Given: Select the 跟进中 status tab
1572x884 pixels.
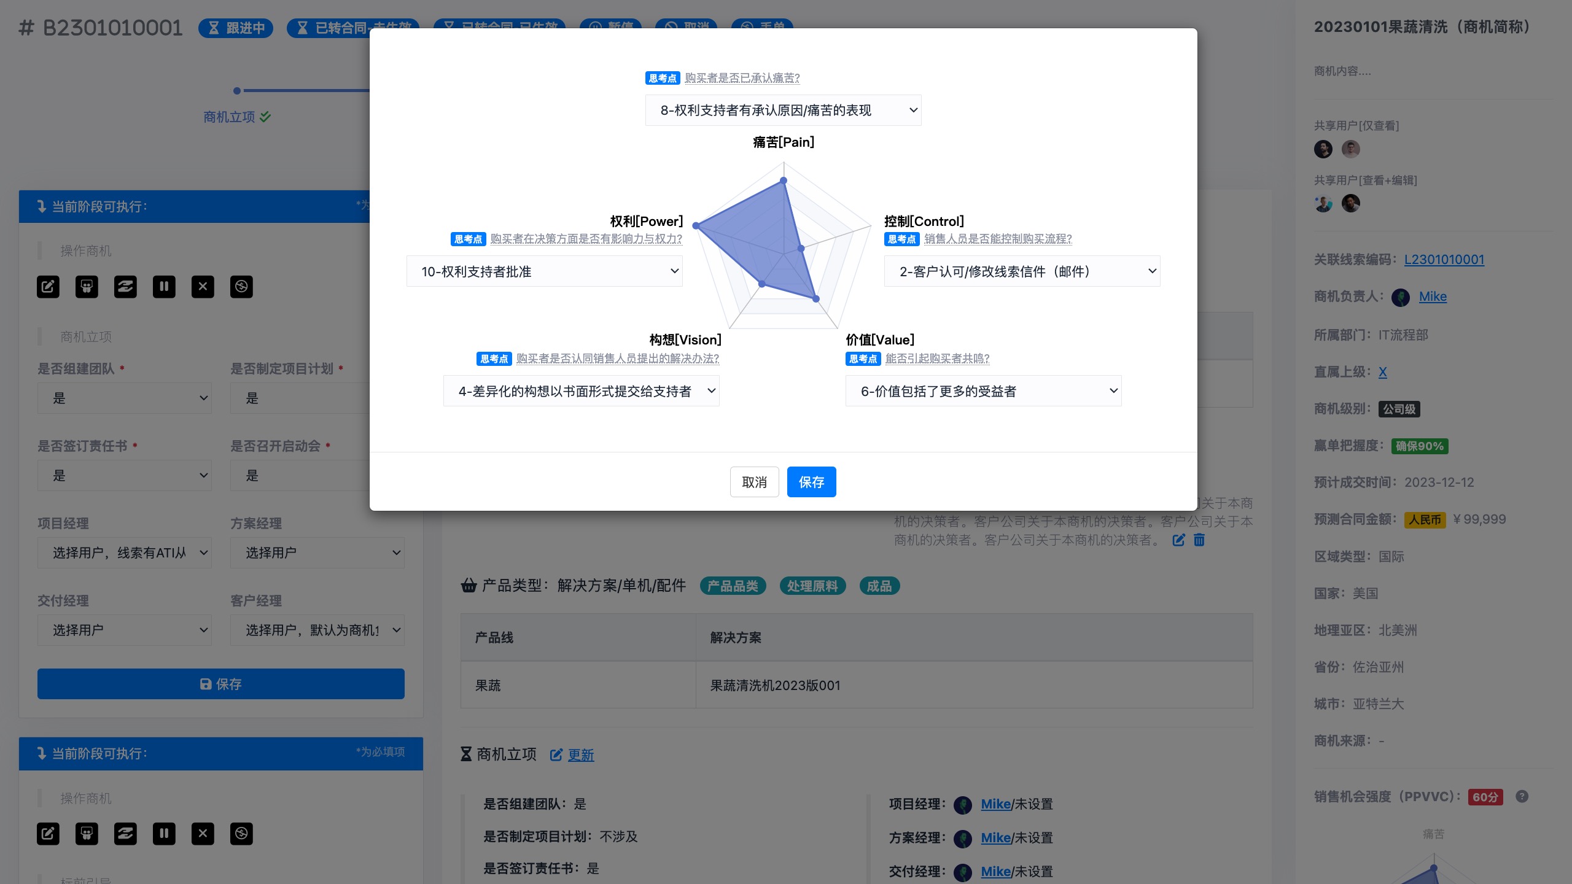Looking at the screenshot, I should (x=236, y=28).
